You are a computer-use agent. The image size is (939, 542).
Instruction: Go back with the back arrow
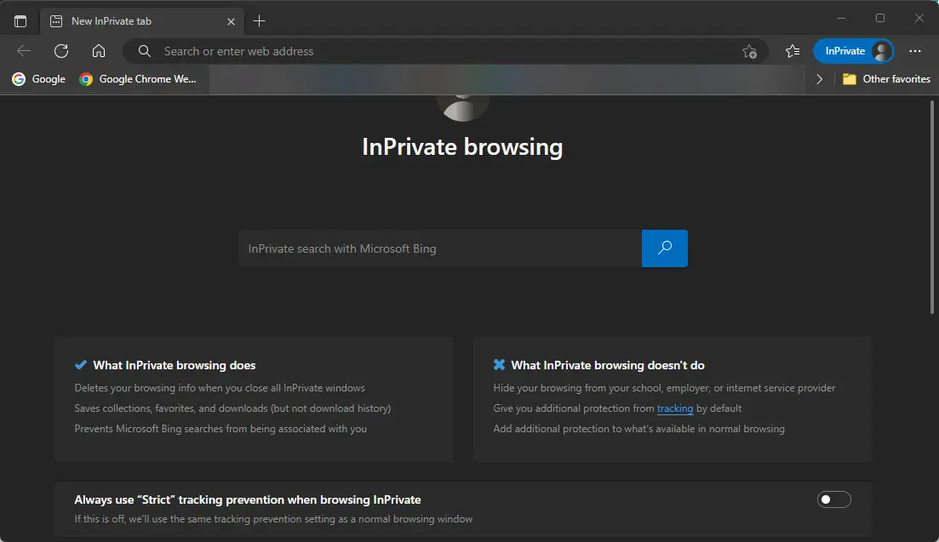point(24,51)
